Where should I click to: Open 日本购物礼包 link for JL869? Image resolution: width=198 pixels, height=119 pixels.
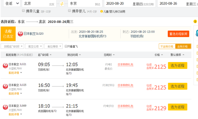tap(125, 106)
